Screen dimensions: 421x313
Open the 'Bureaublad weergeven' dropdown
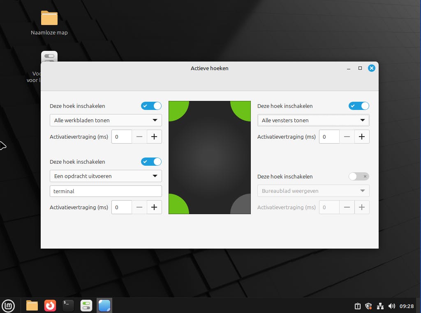pyautogui.click(x=313, y=191)
